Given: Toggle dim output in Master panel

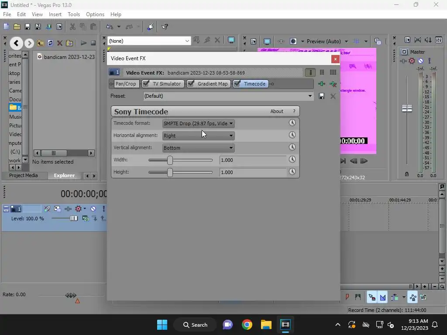Looking at the screenshot, I should point(428,40).
